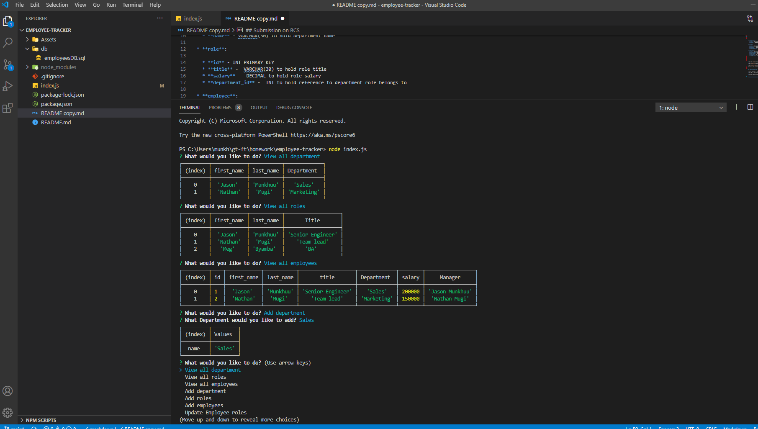This screenshot has height=429, width=758.
Task: Open the Explorer view in the activity bar
Action: (8, 21)
